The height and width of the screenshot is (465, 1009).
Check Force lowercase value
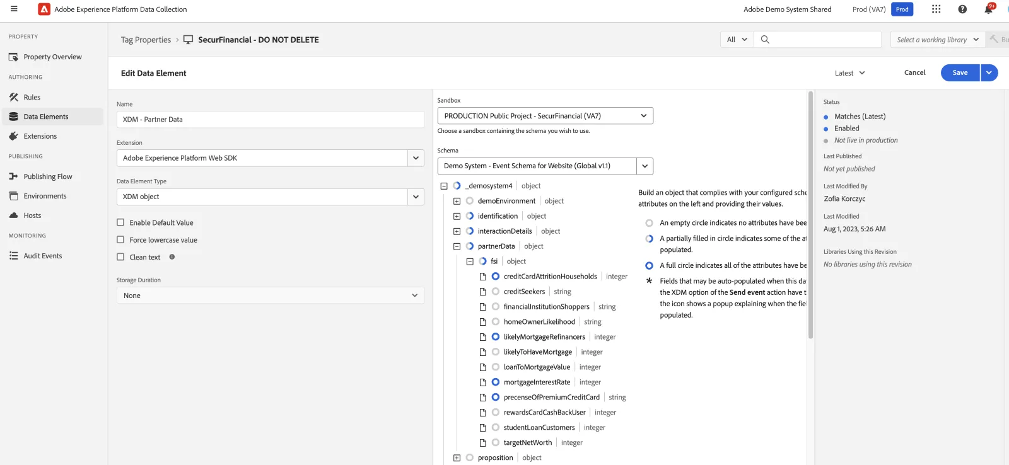tap(120, 239)
